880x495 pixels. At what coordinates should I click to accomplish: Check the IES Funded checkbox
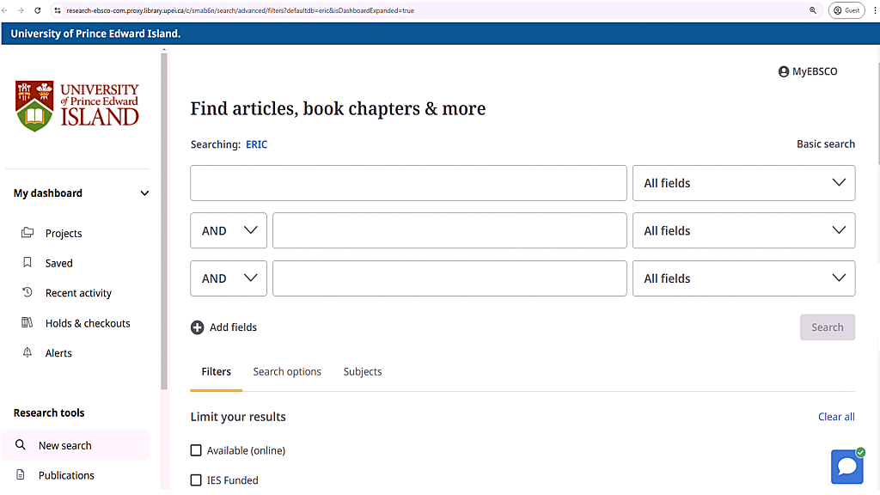(196, 480)
